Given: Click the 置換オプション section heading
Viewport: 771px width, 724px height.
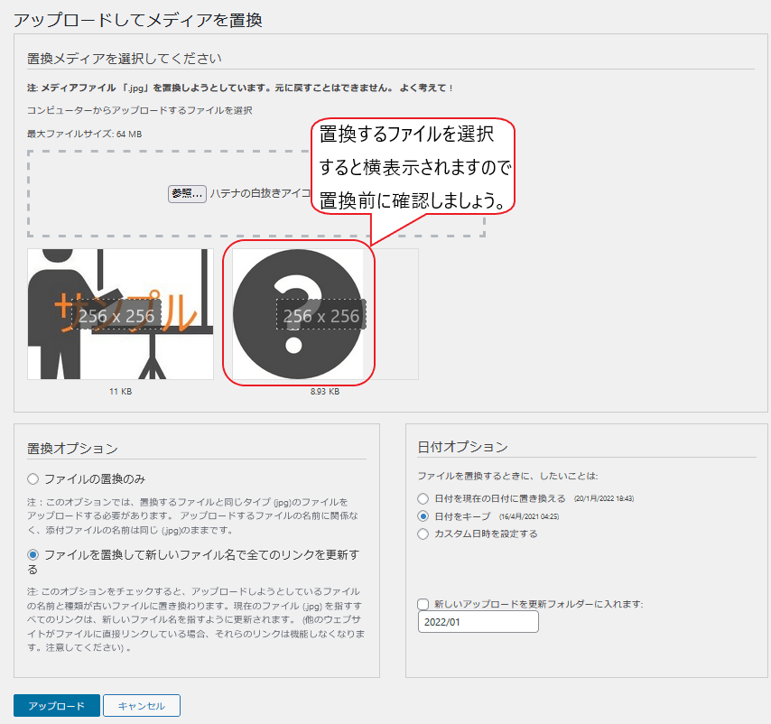Looking at the screenshot, I should (72, 449).
